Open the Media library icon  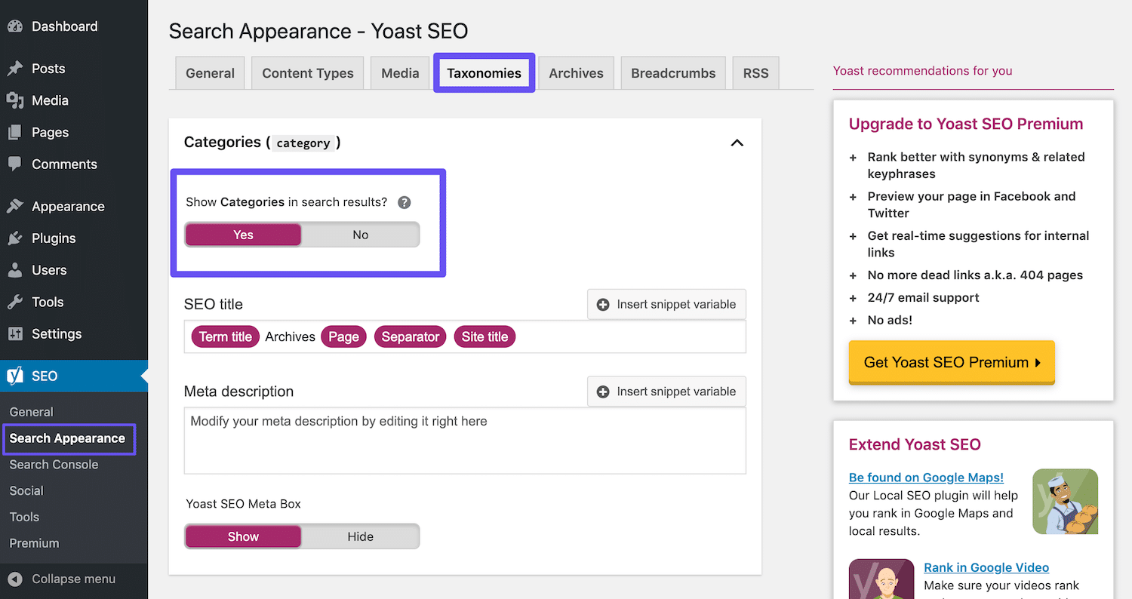click(17, 100)
